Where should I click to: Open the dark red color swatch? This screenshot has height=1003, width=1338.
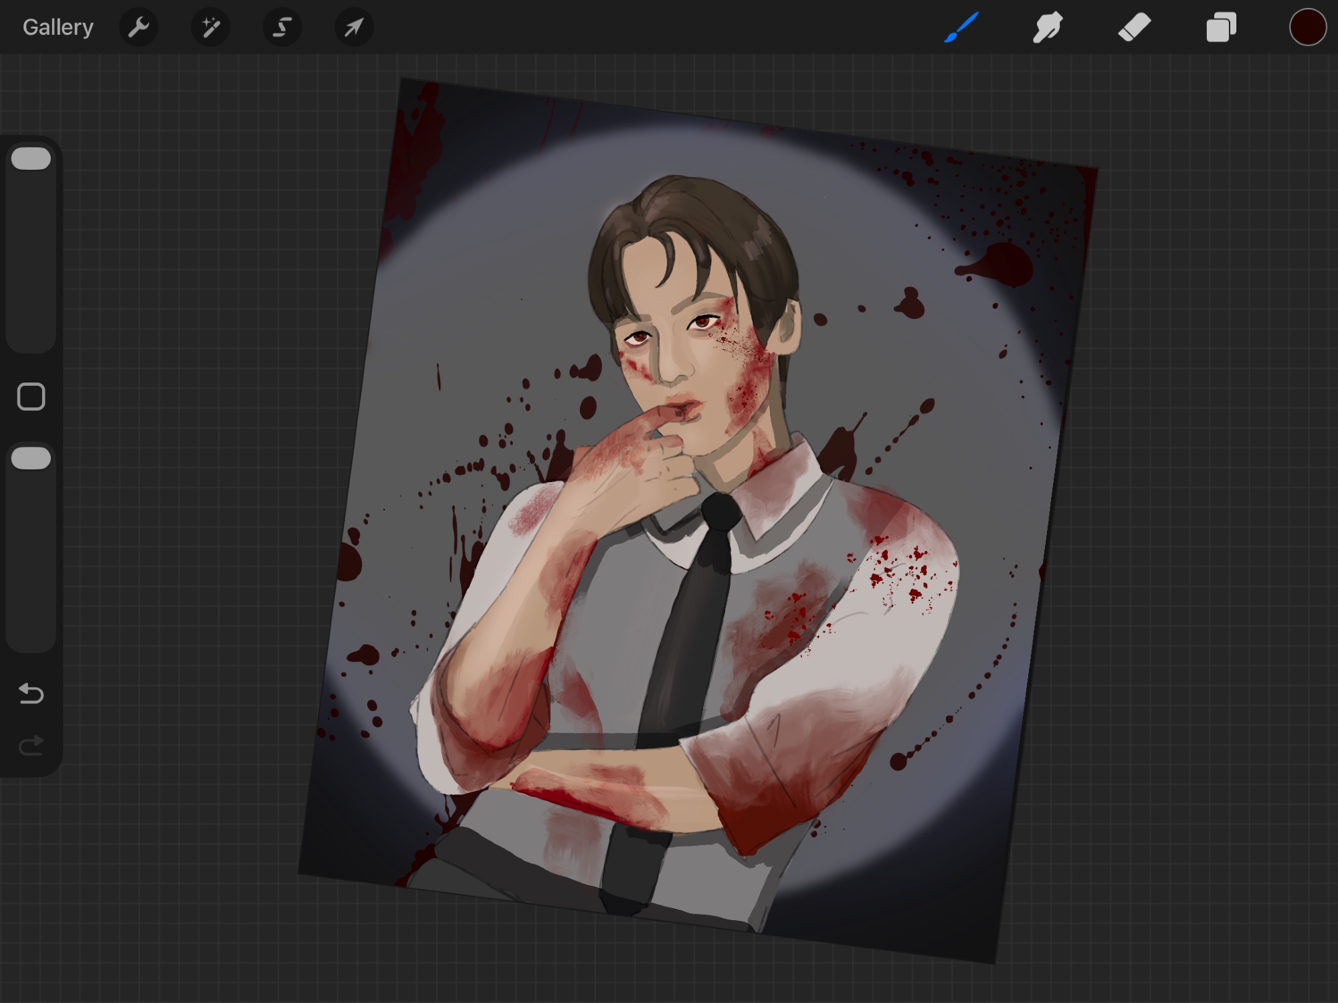(1307, 27)
